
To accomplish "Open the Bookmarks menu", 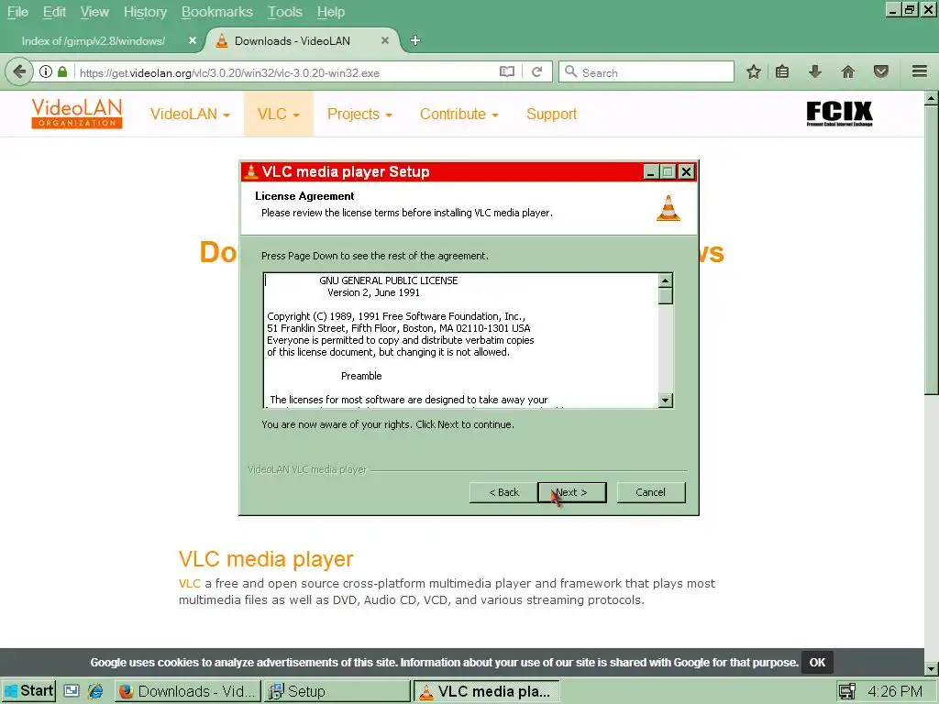I will click(216, 12).
